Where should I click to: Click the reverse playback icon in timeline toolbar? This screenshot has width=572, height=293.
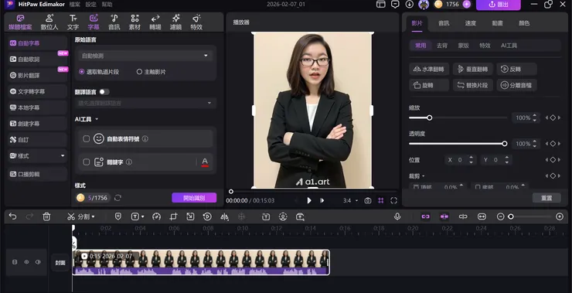click(x=207, y=216)
